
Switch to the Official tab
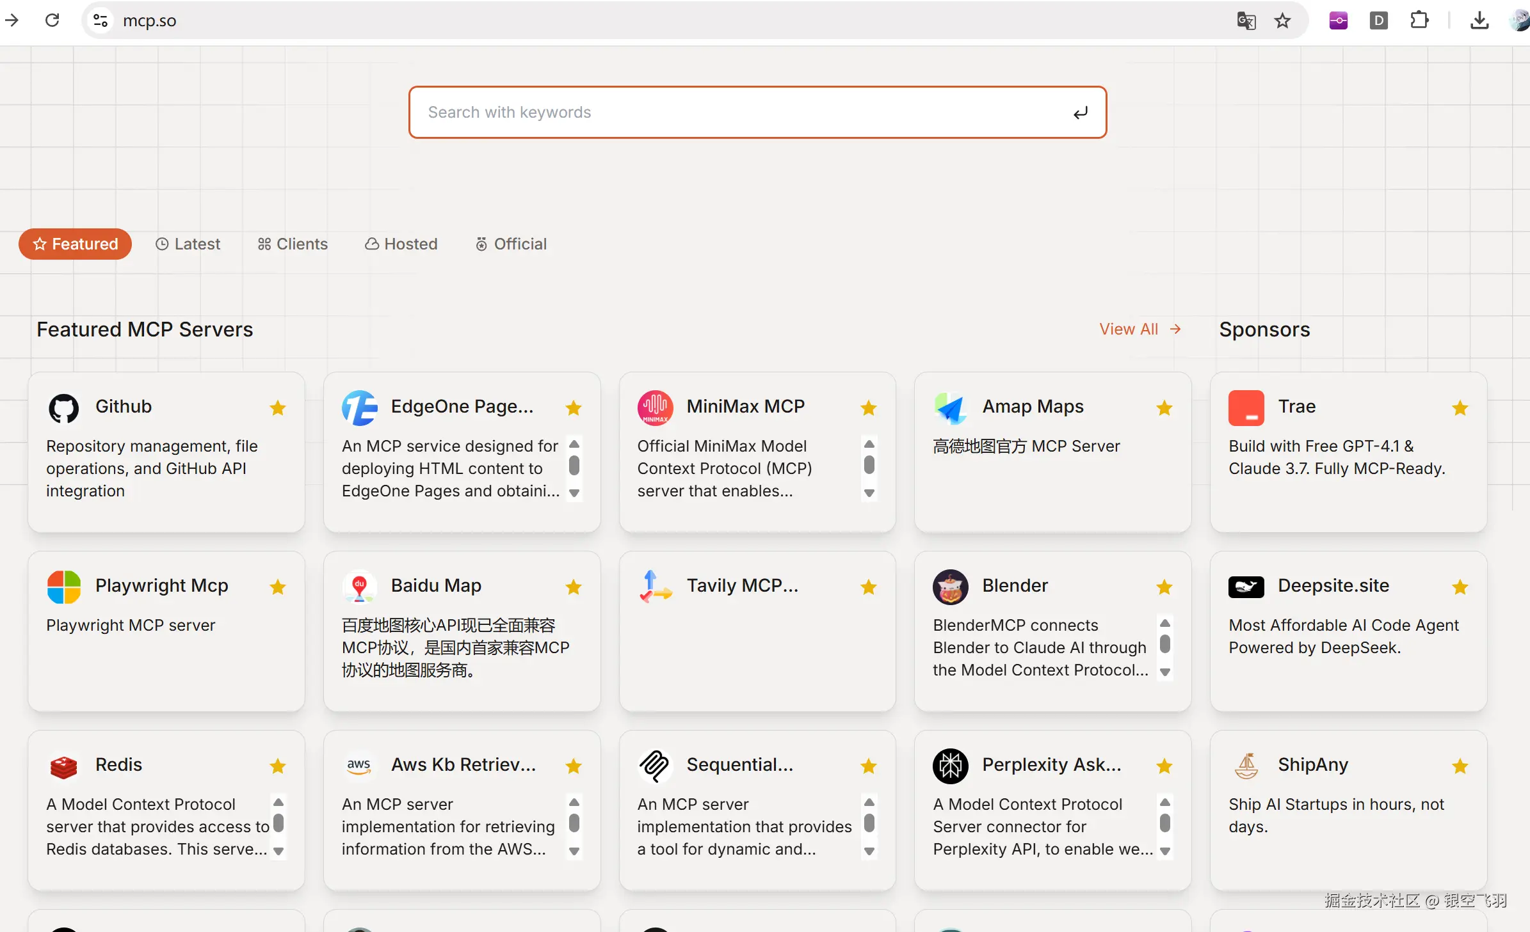pyautogui.click(x=511, y=244)
